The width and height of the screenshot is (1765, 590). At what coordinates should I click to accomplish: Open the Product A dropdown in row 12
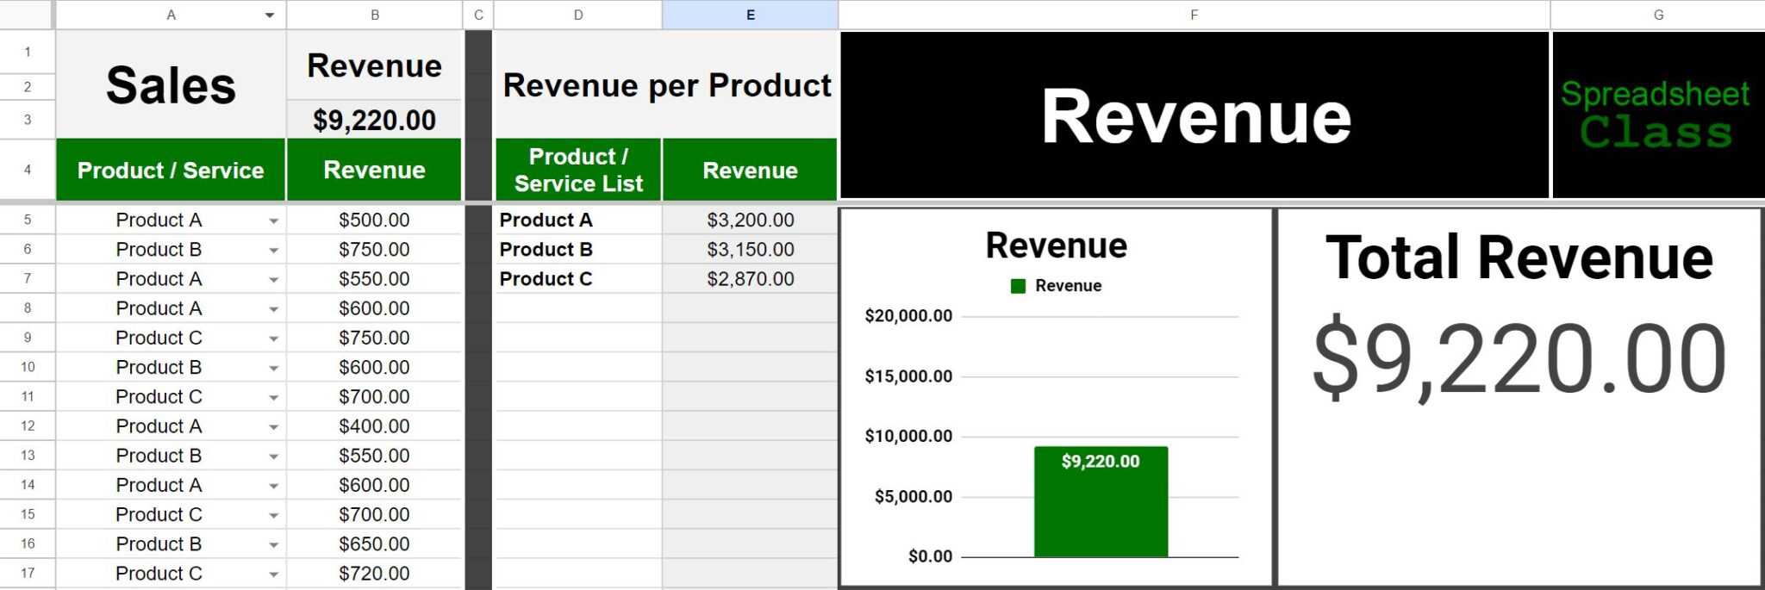(273, 427)
